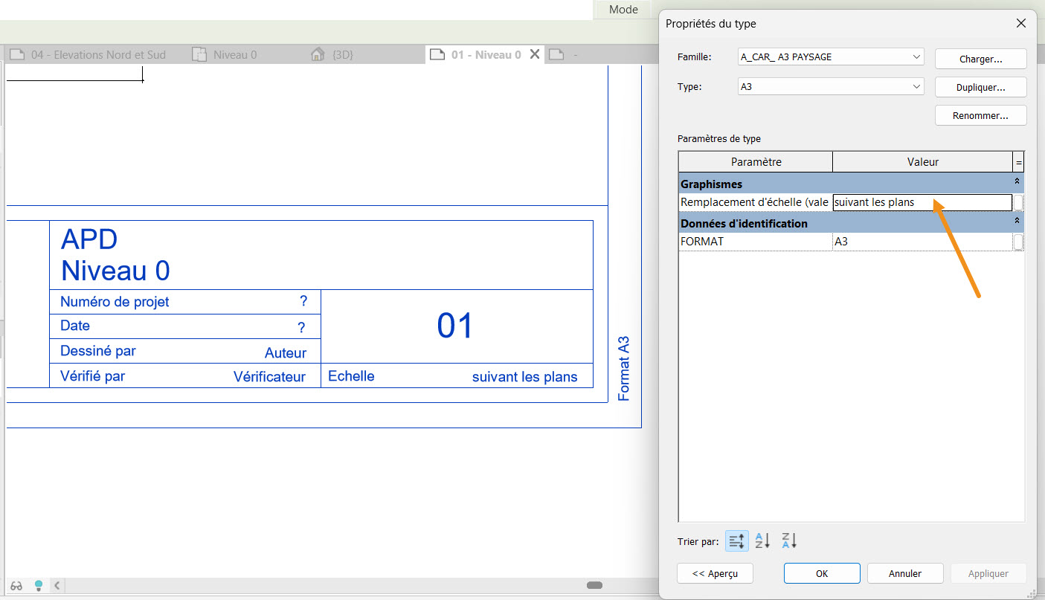
Task: Click the house icon on {3D} tab
Action: 318,54
